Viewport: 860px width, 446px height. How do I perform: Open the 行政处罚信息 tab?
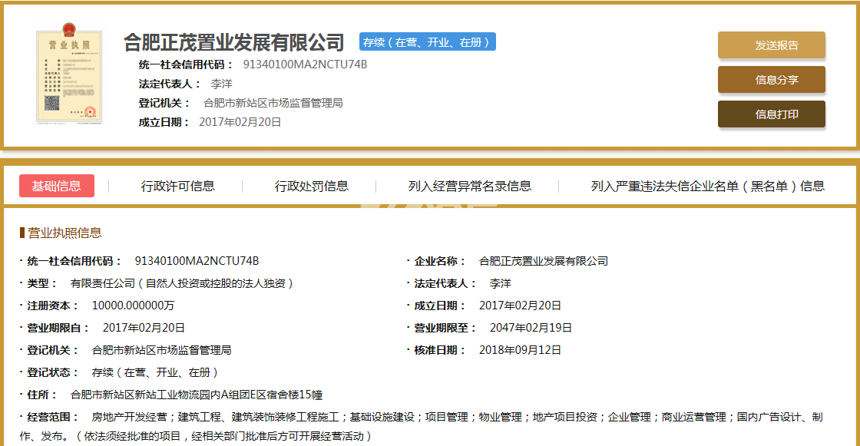[x=312, y=187]
